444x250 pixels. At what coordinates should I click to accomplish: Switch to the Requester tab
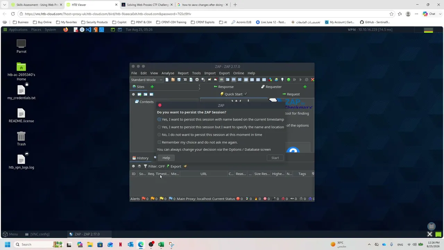(x=271, y=87)
